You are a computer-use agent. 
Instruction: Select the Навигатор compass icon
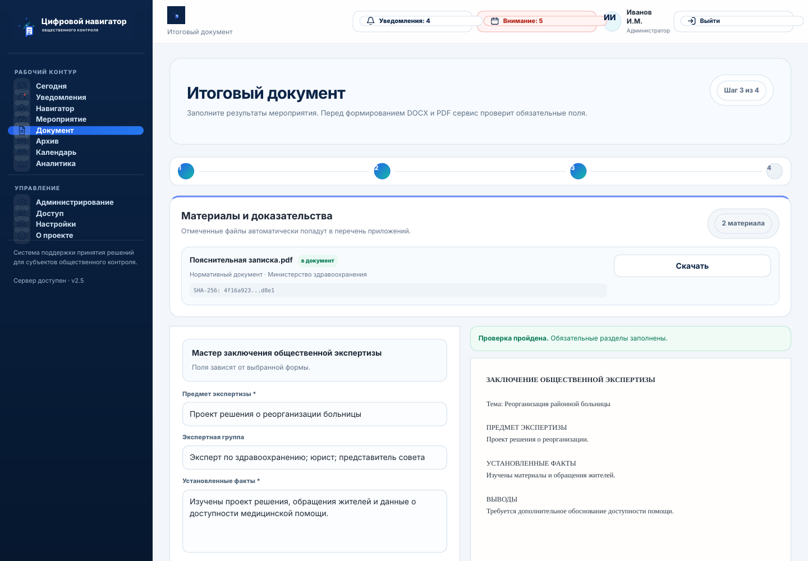[x=22, y=108]
